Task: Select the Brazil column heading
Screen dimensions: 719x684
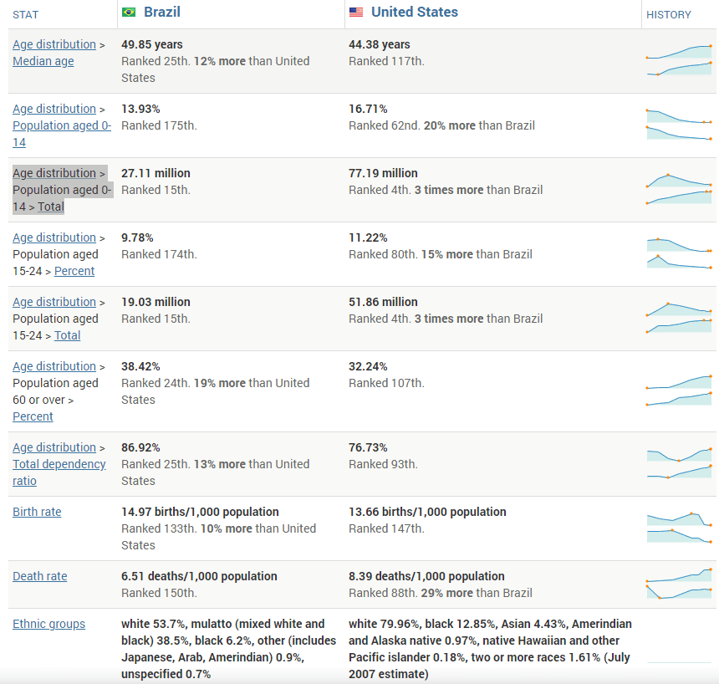Action: click(162, 13)
